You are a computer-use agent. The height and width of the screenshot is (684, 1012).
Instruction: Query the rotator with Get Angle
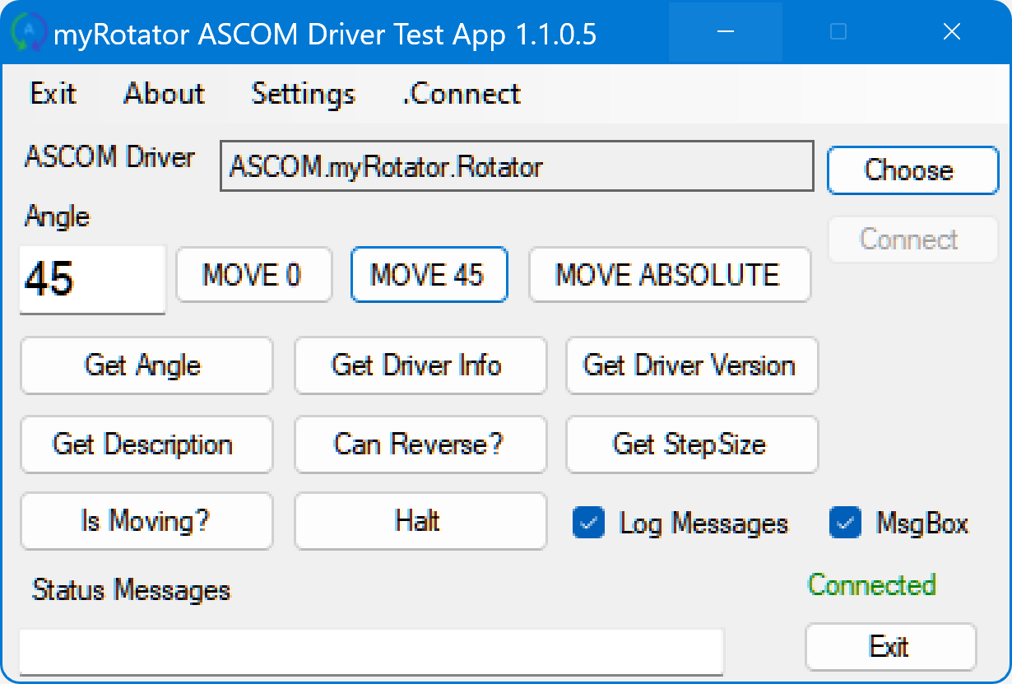pos(146,365)
